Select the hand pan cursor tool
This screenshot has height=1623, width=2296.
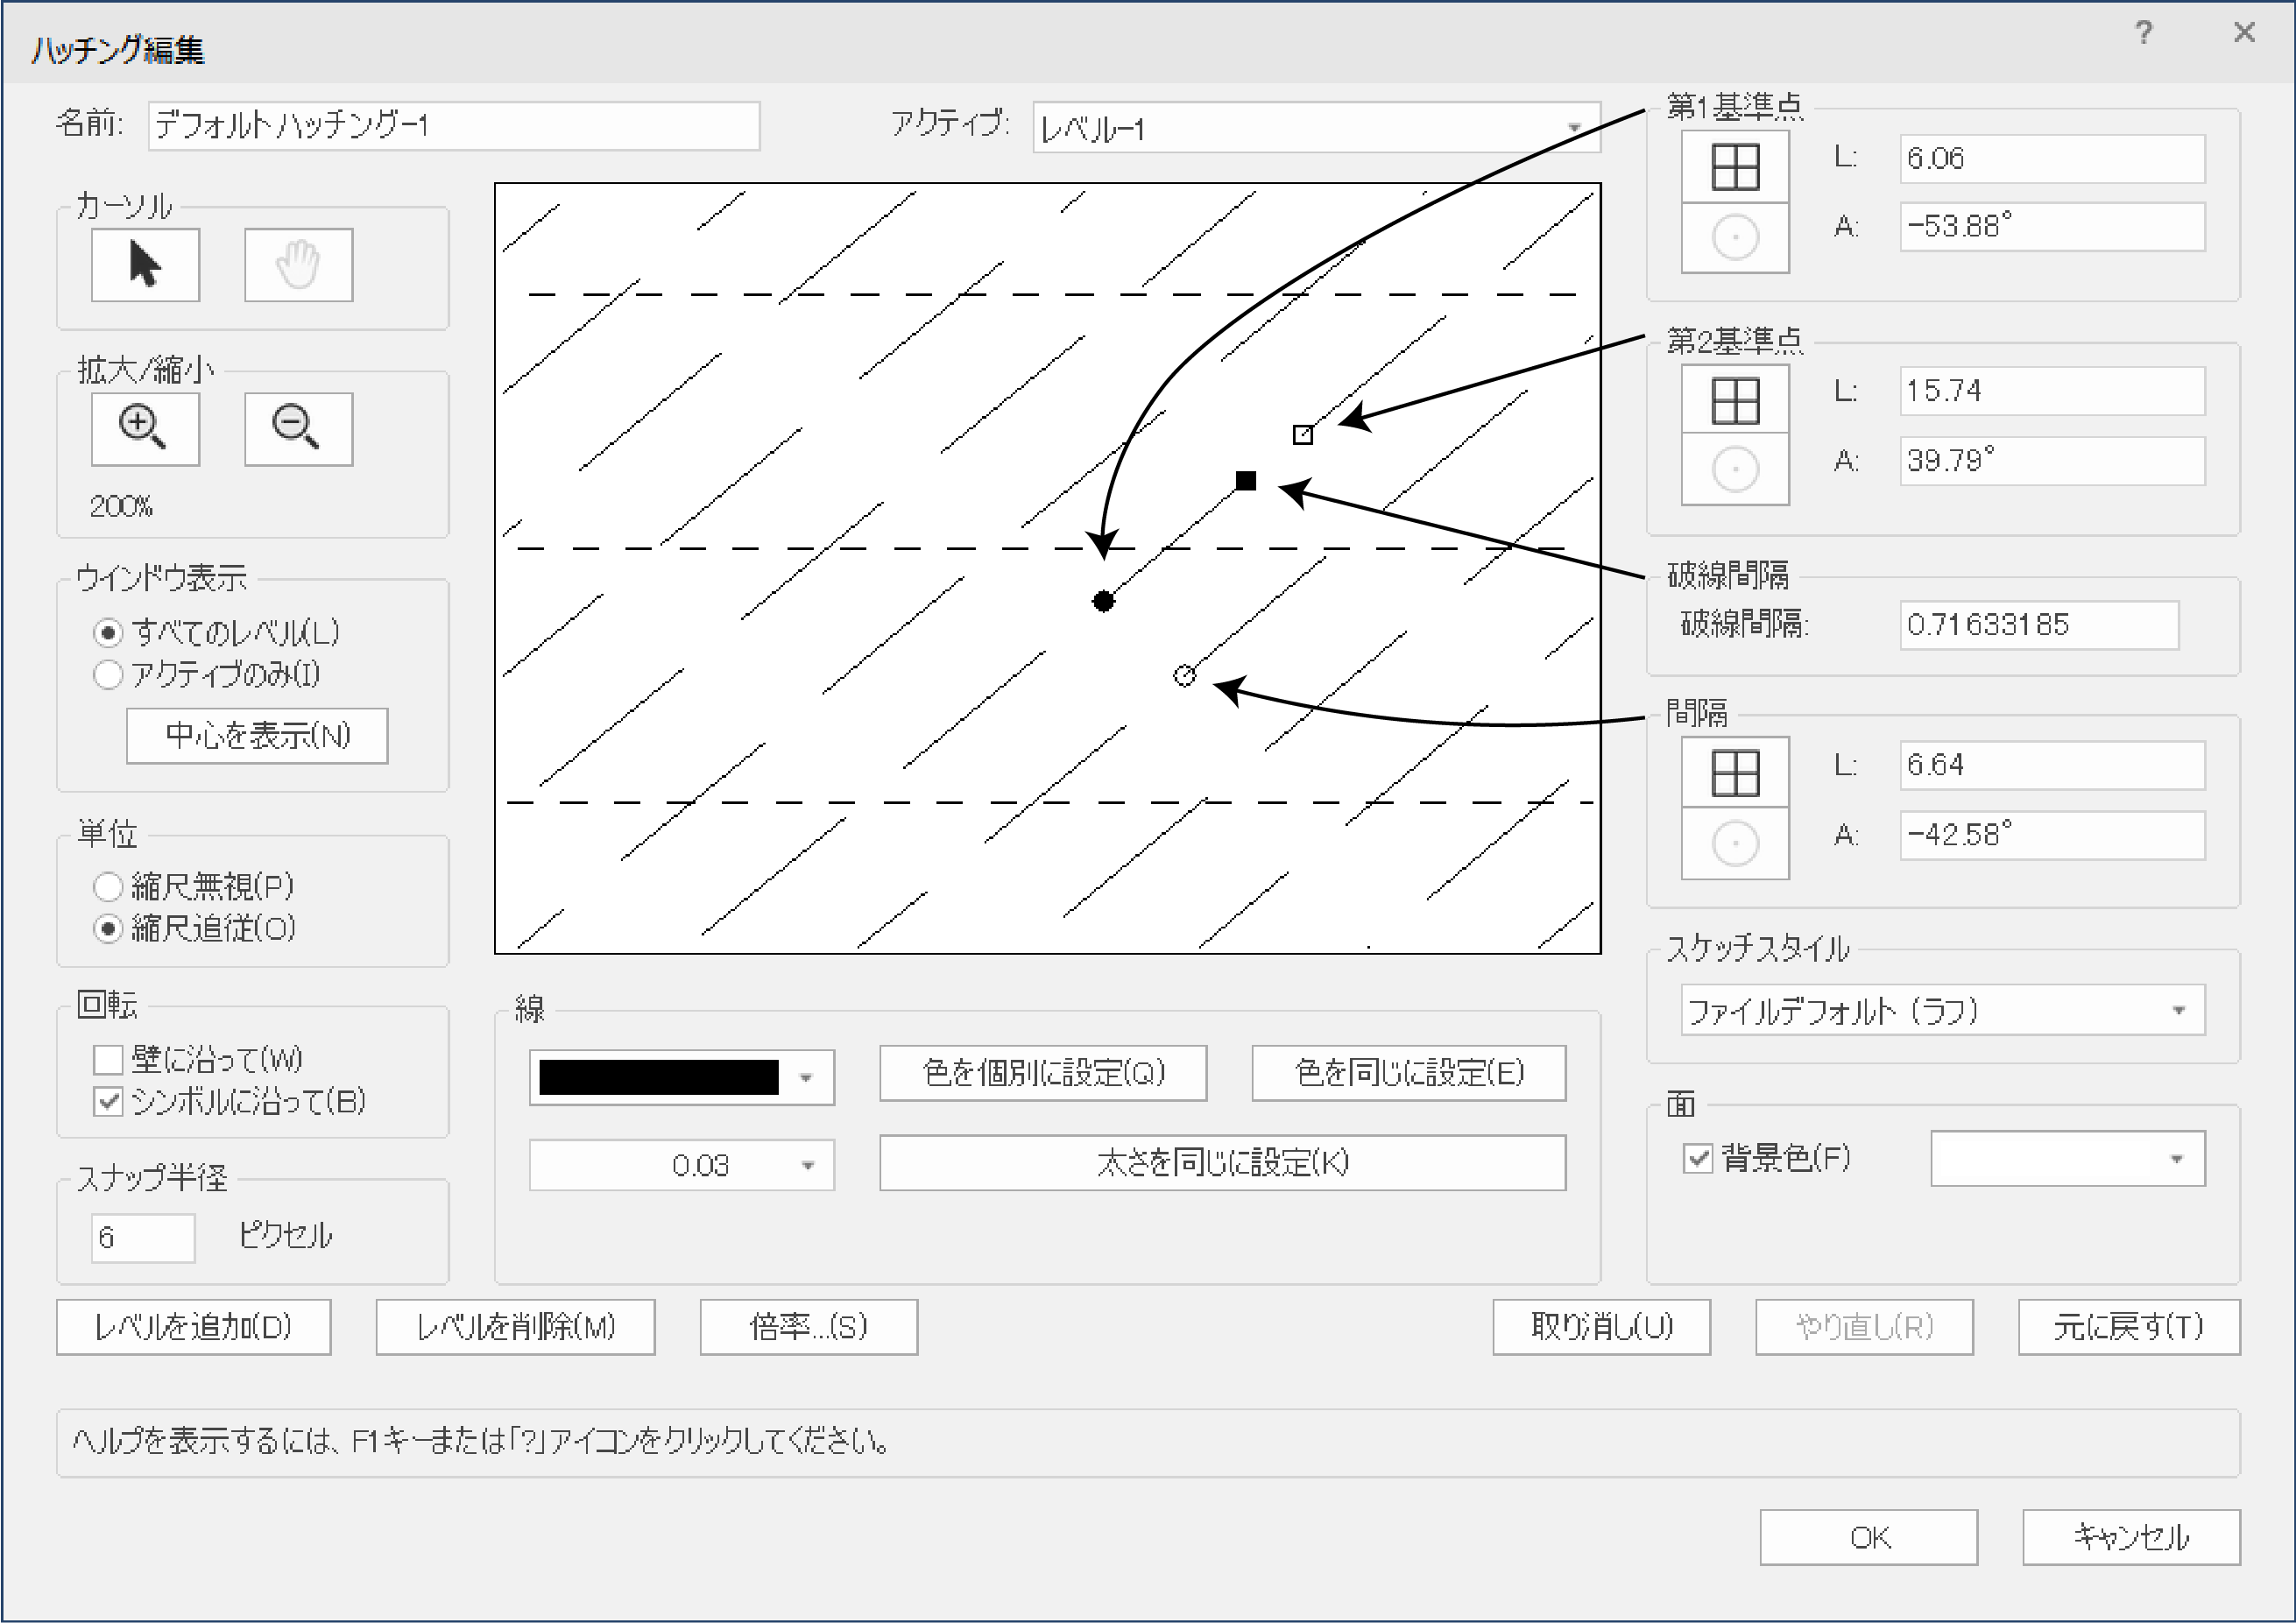298,265
